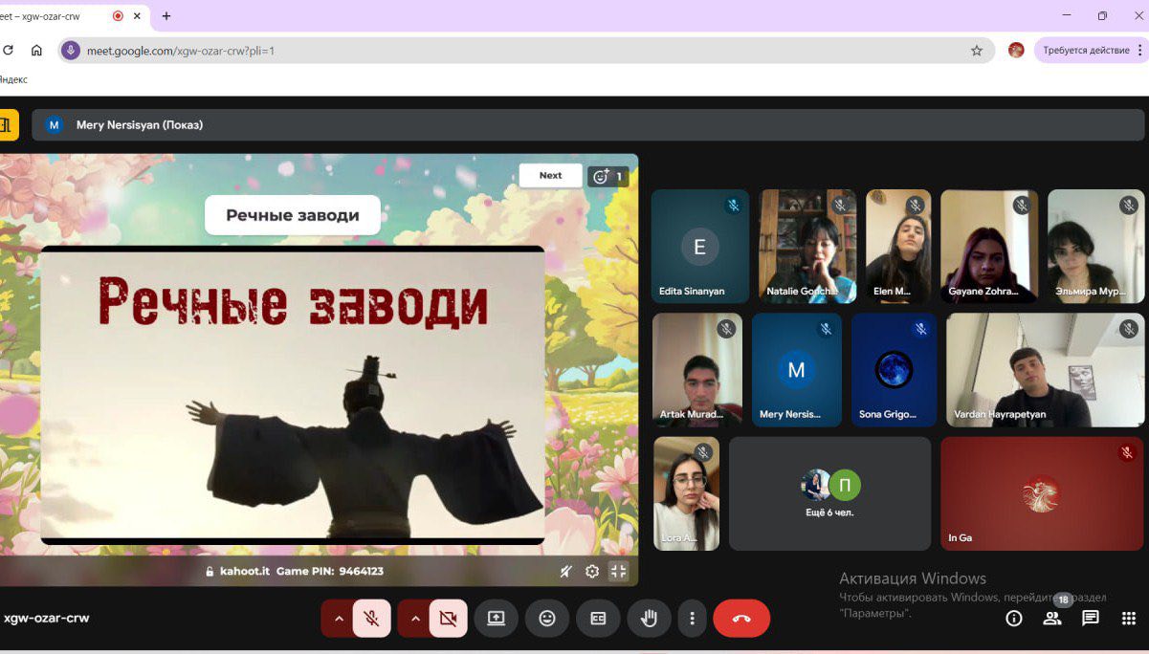This screenshot has width=1149, height=654.
Task: Start screen sharing with present button
Action: [x=496, y=619]
